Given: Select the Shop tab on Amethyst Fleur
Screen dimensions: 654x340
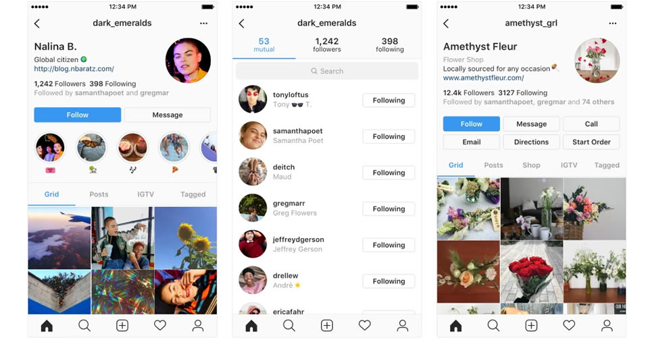Looking at the screenshot, I should click(531, 165).
